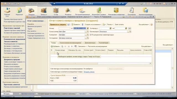The height and width of the screenshot is (99, 177).
Task: Click the delete row X icon in goods toolbar
Action: tap(65, 46)
